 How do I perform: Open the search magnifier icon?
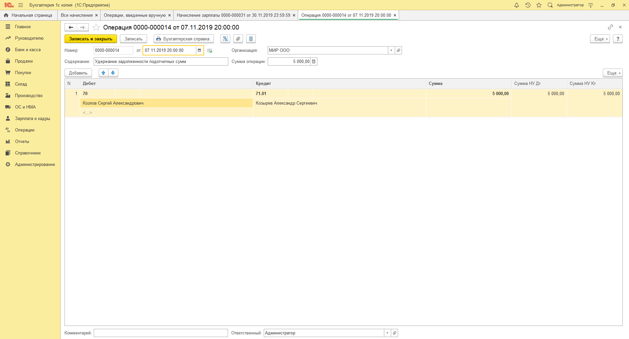pyautogui.click(x=550, y=5)
